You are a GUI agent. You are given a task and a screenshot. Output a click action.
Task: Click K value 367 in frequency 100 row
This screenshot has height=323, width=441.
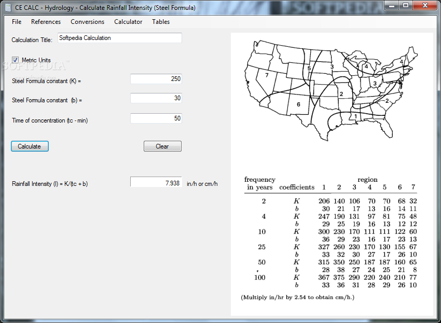click(x=324, y=277)
